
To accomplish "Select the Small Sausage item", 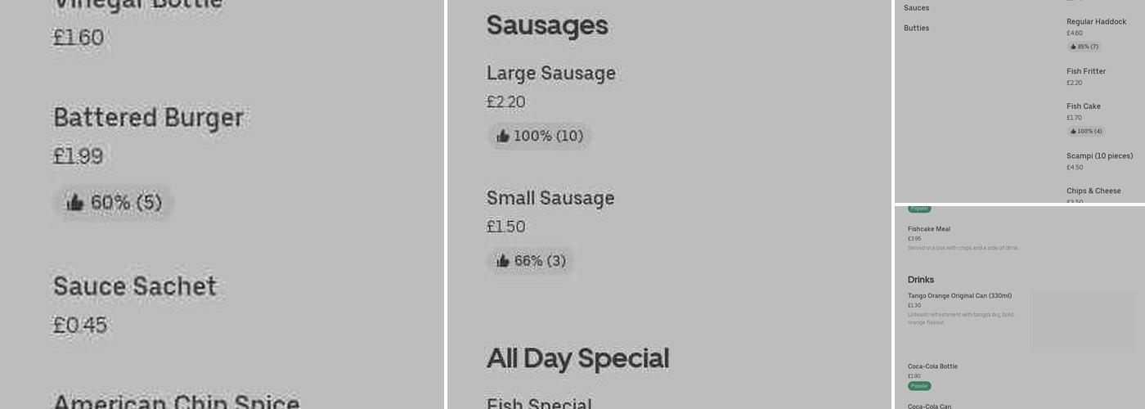I will tap(550, 198).
